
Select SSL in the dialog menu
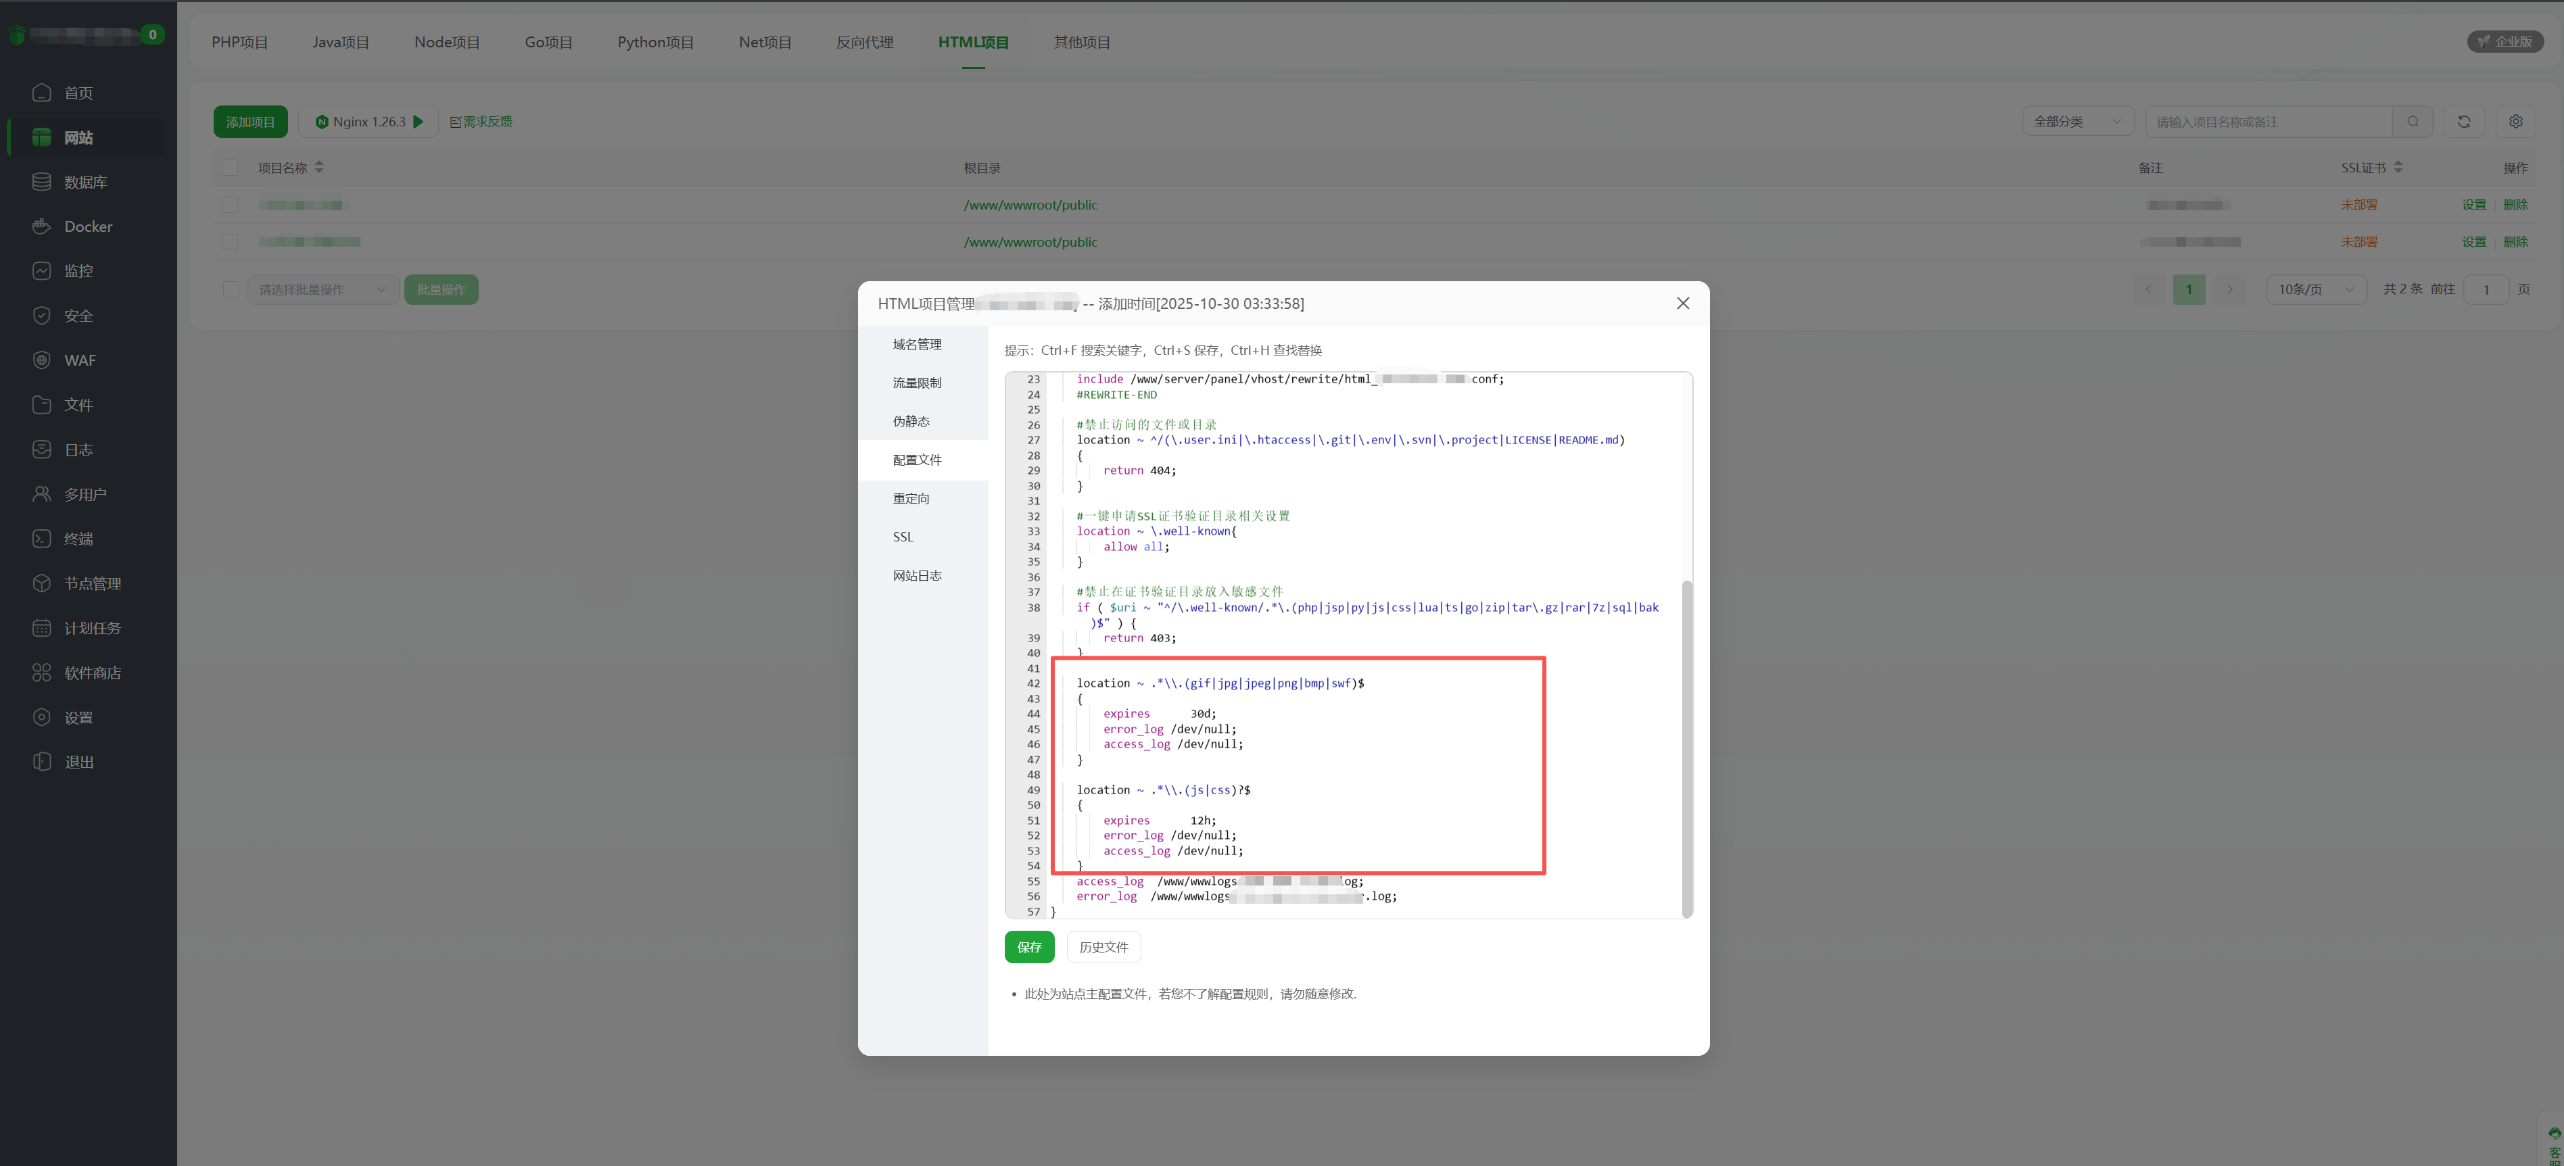click(903, 537)
